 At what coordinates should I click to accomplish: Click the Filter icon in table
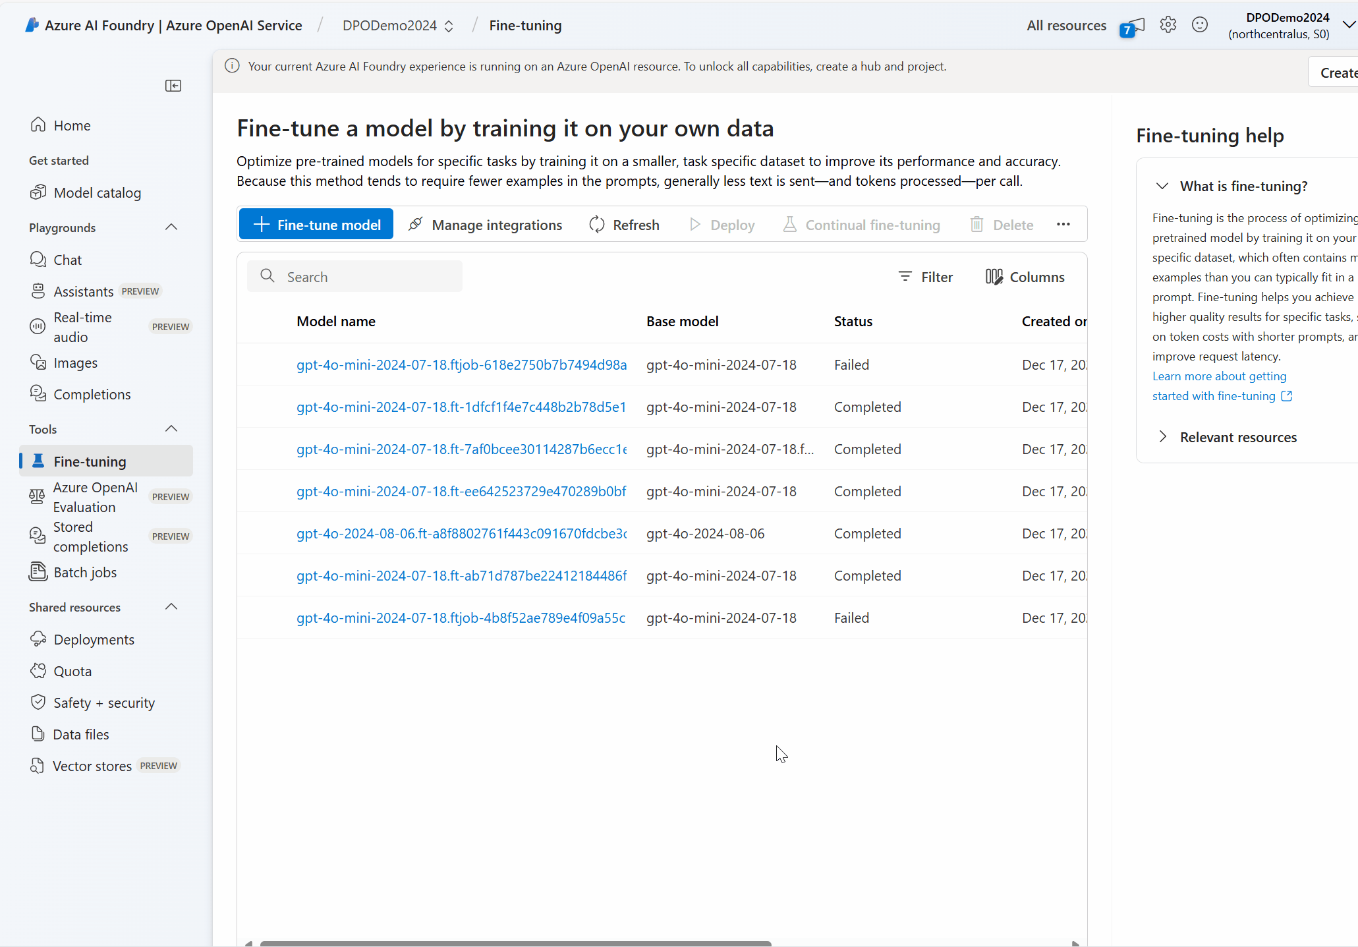[905, 277]
